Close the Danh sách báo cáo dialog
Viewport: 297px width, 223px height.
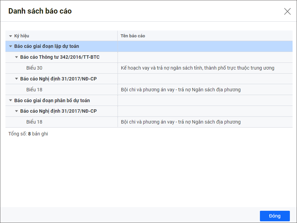click(287, 12)
